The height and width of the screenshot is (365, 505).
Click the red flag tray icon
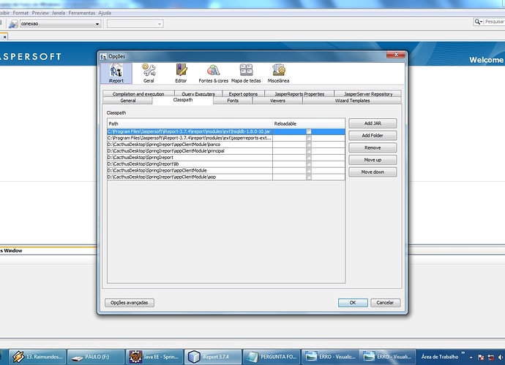coord(481,357)
